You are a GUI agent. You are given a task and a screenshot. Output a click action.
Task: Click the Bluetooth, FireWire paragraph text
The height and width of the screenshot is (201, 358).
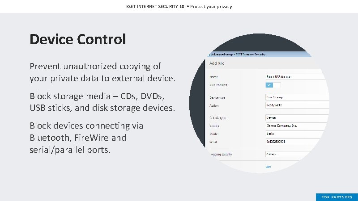86,138
